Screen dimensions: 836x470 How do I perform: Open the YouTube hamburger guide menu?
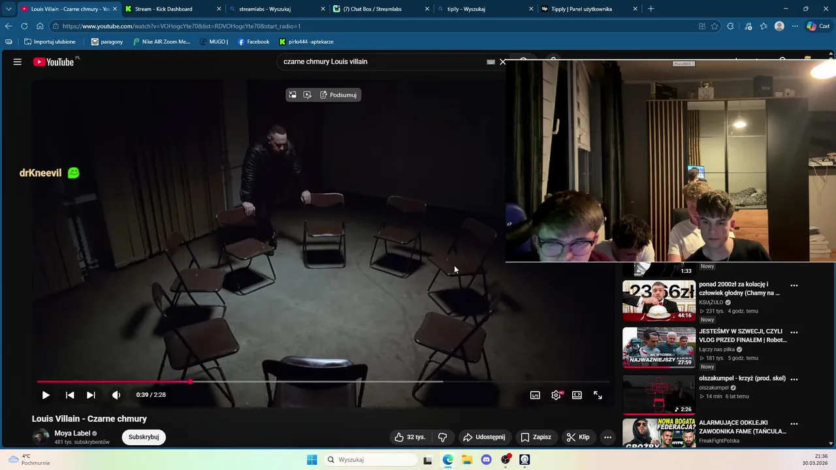18,62
